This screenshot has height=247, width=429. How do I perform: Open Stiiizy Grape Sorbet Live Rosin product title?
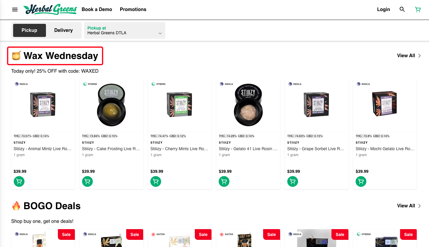point(316,149)
